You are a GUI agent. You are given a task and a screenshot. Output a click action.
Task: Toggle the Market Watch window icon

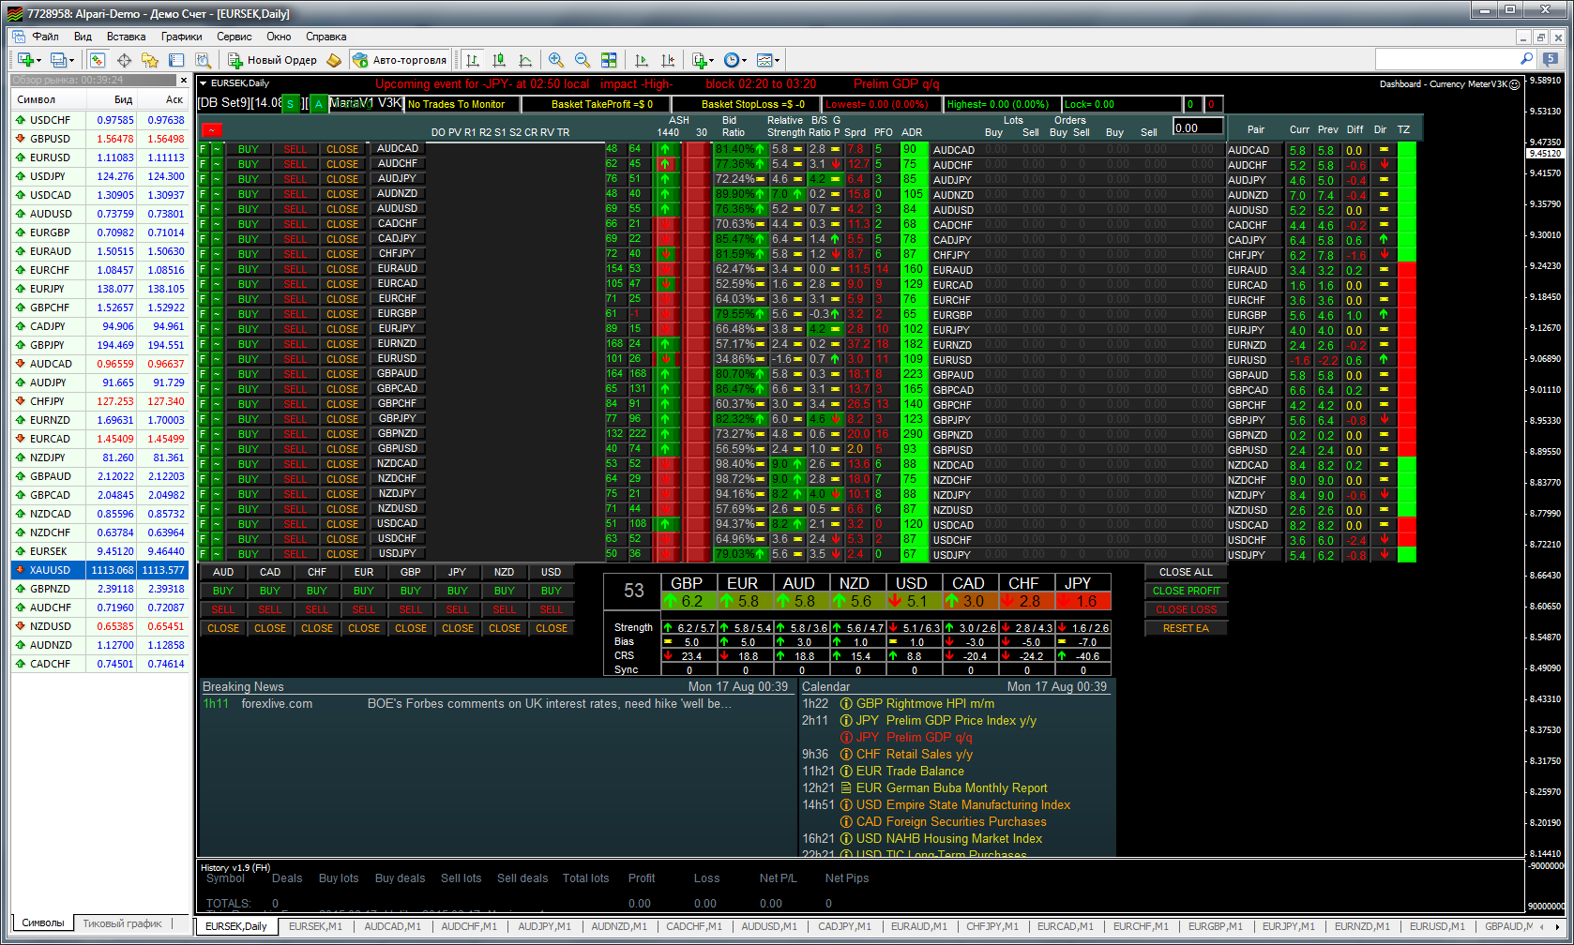pyautogui.click(x=98, y=60)
